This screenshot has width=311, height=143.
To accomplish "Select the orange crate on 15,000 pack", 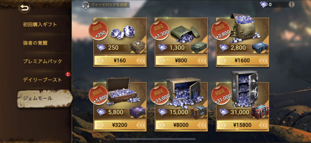I will click(x=199, y=112).
